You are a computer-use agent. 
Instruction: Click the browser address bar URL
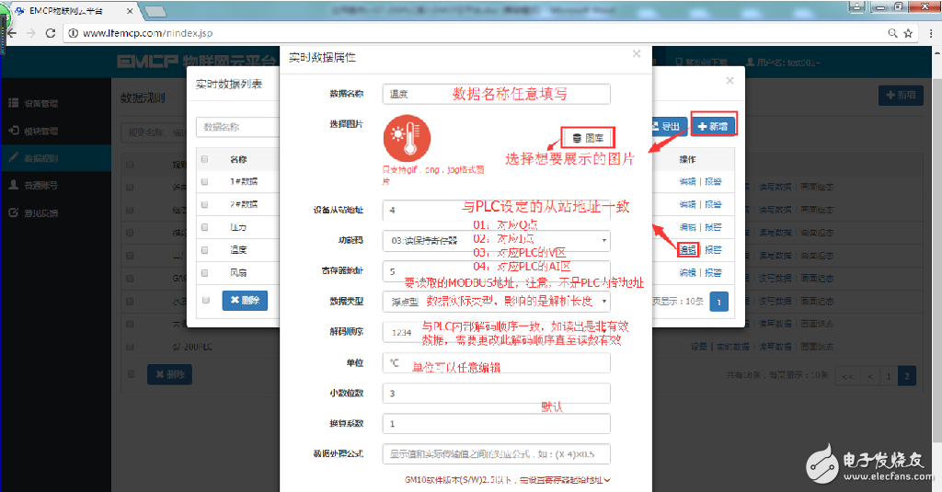[148, 33]
